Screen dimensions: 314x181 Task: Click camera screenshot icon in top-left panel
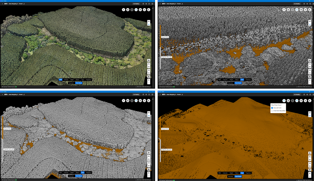(140, 10)
